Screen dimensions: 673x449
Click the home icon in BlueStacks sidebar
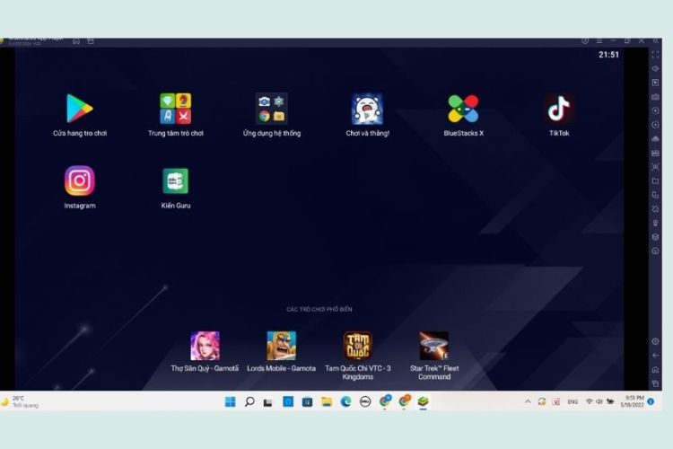655,369
